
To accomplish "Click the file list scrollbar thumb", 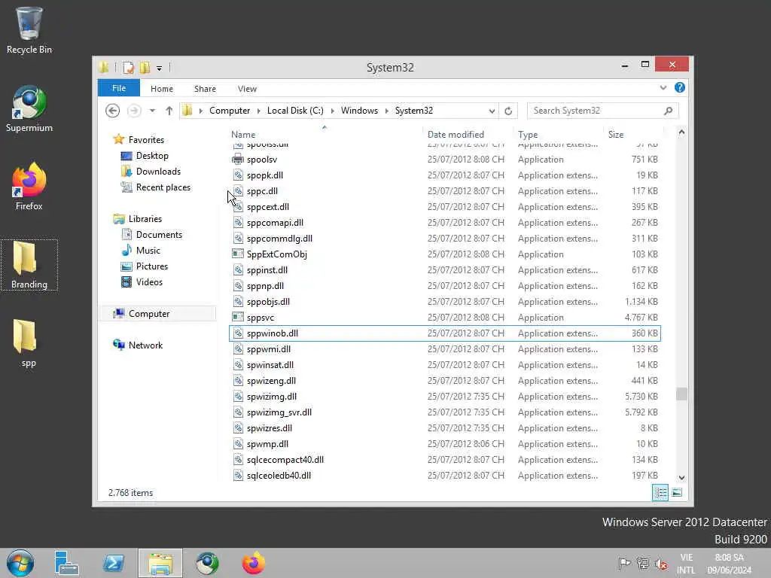I will (681, 394).
